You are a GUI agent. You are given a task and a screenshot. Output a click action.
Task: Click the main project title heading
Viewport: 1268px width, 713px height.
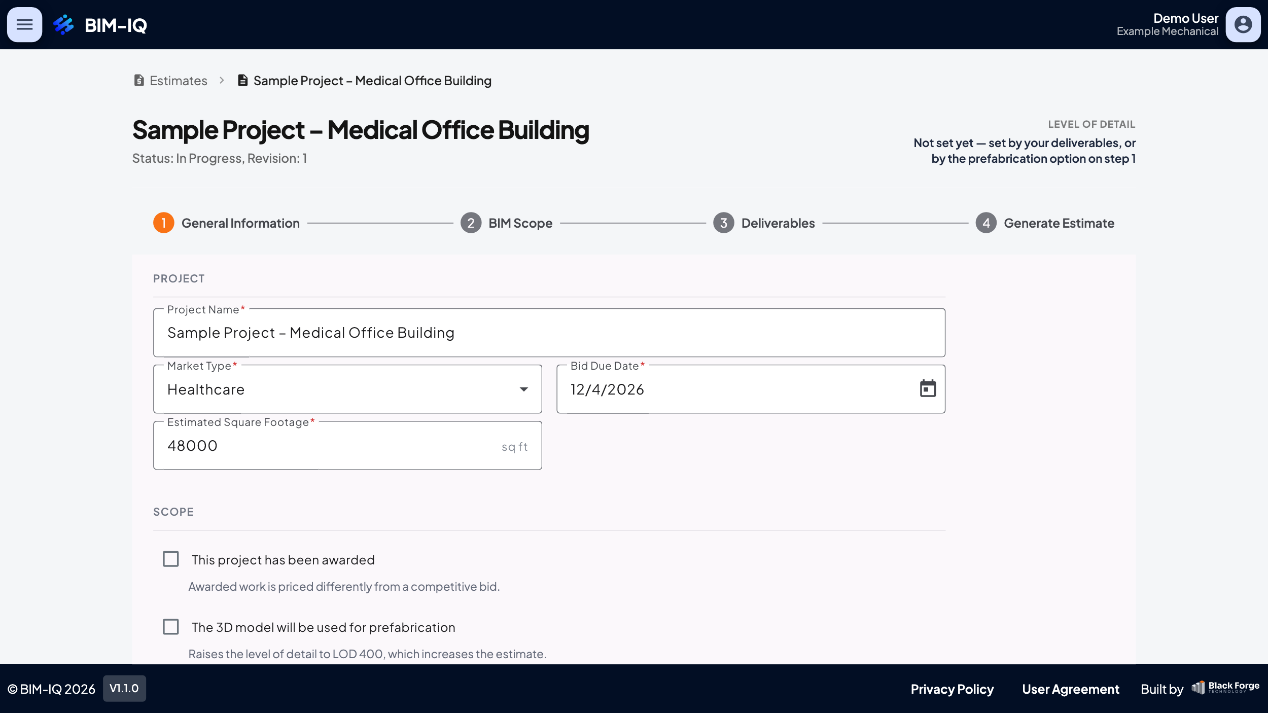click(x=361, y=130)
